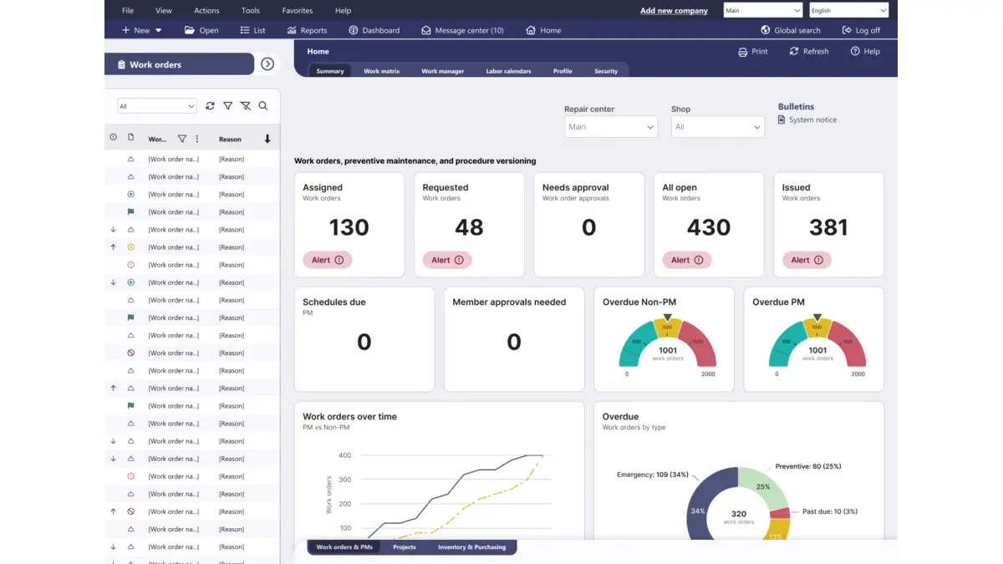Click the magnifier search icon in work orders panel

263,106
